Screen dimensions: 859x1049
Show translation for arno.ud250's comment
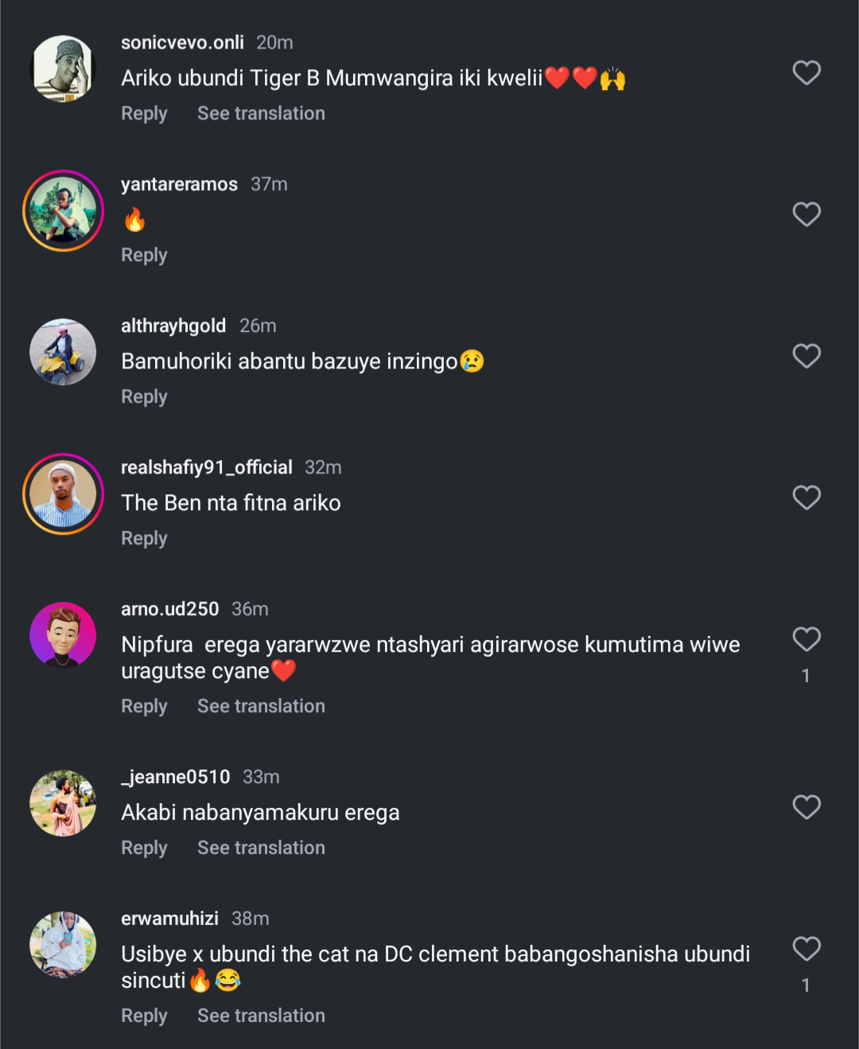pyautogui.click(x=261, y=707)
